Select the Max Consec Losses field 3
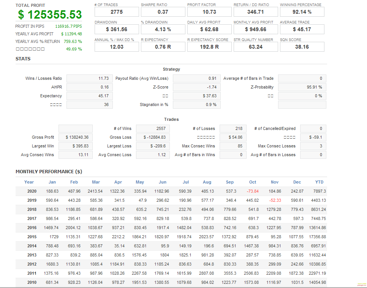 click(313, 146)
